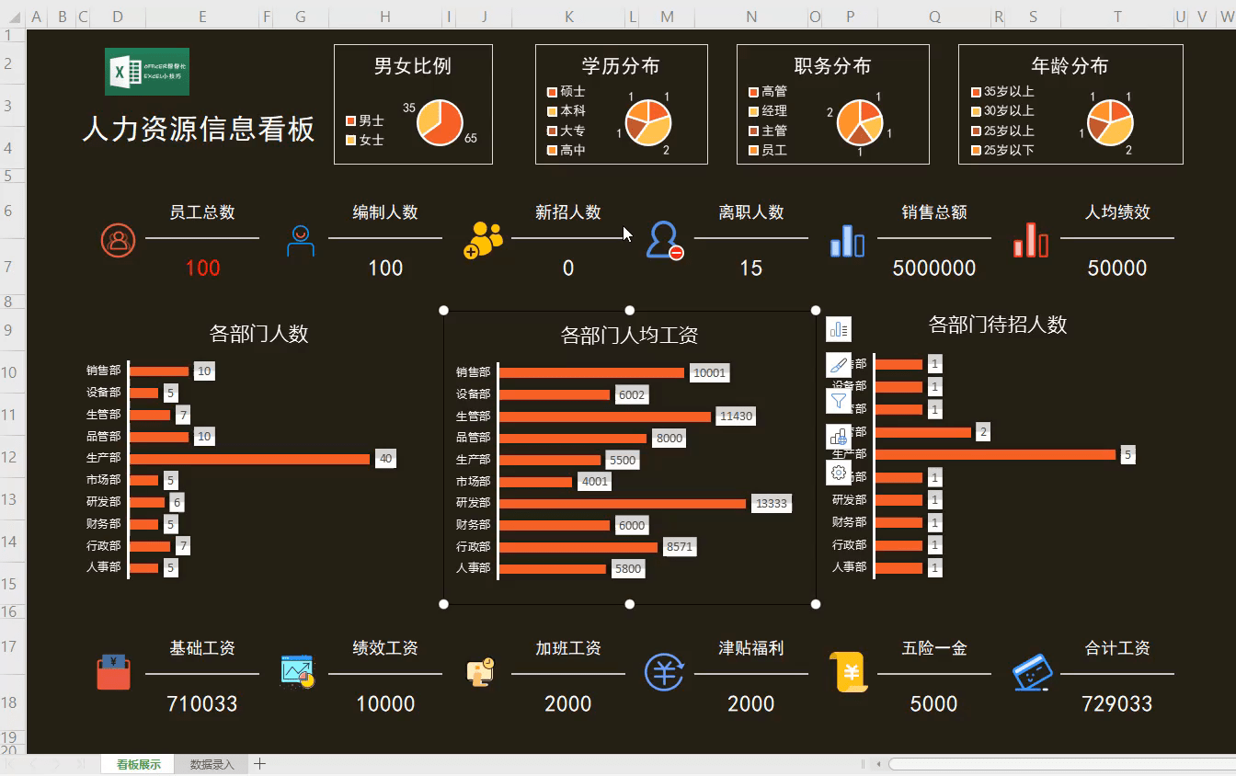
Task: Switch to the 看板展示 sheet tab
Action: pyautogui.click(x=138, y=764)
